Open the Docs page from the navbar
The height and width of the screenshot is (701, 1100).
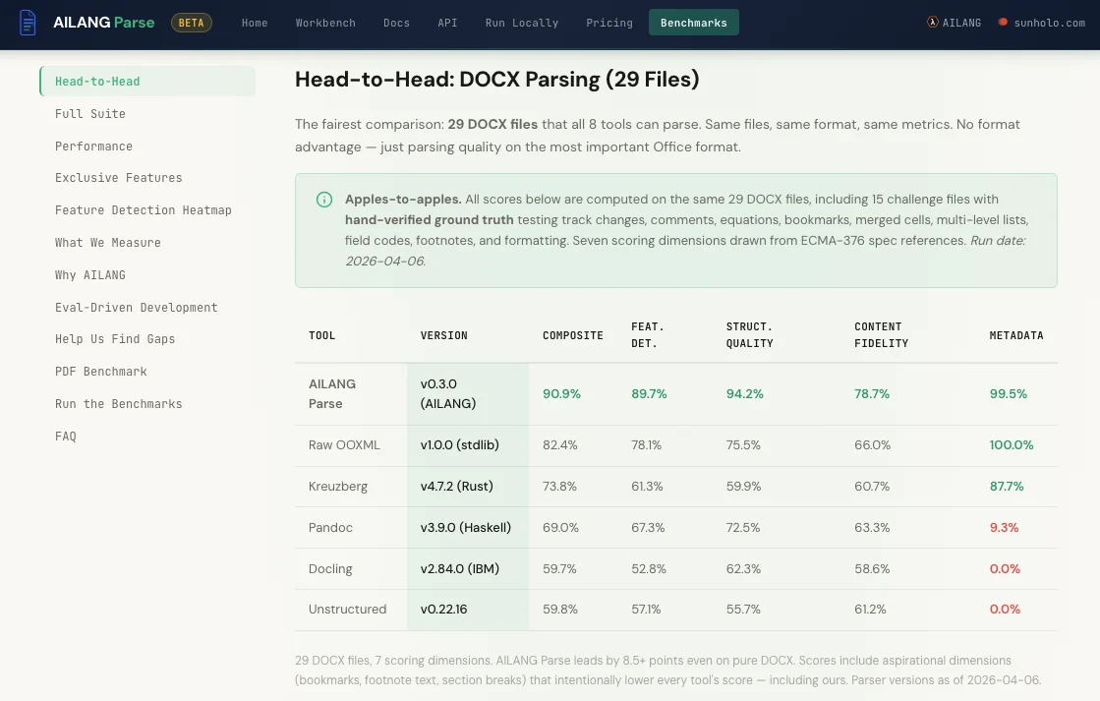coord(396,23)
